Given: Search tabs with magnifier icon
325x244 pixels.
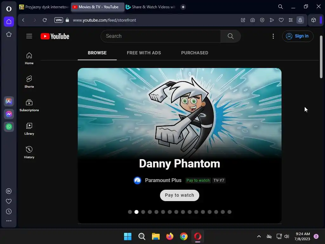Looking at the screenshot, I should (281, 7).
